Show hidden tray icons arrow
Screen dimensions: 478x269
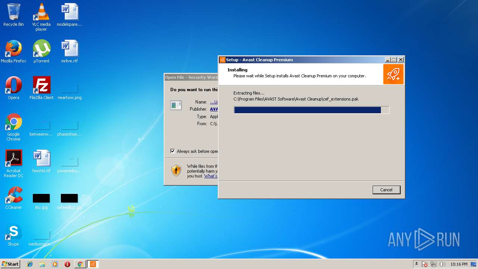(416, 264)
